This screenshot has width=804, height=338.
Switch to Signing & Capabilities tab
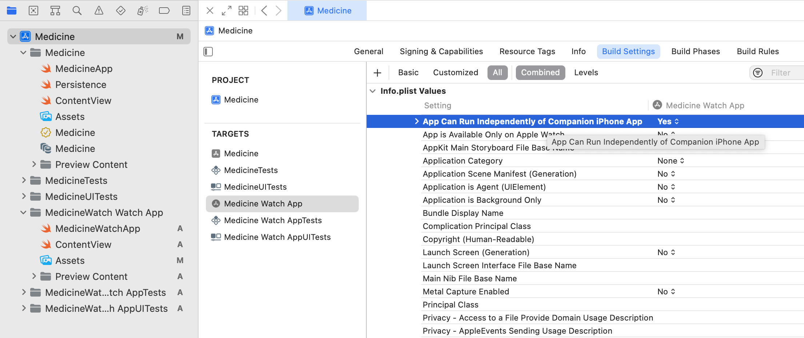(x=441, y=52)
